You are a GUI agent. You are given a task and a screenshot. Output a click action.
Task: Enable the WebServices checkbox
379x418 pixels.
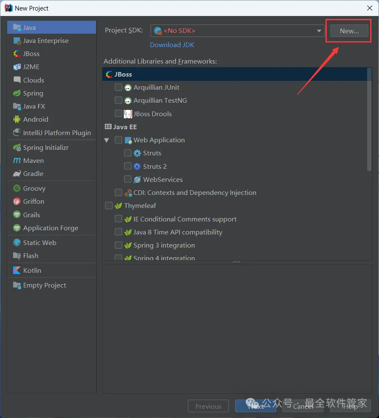128,179
